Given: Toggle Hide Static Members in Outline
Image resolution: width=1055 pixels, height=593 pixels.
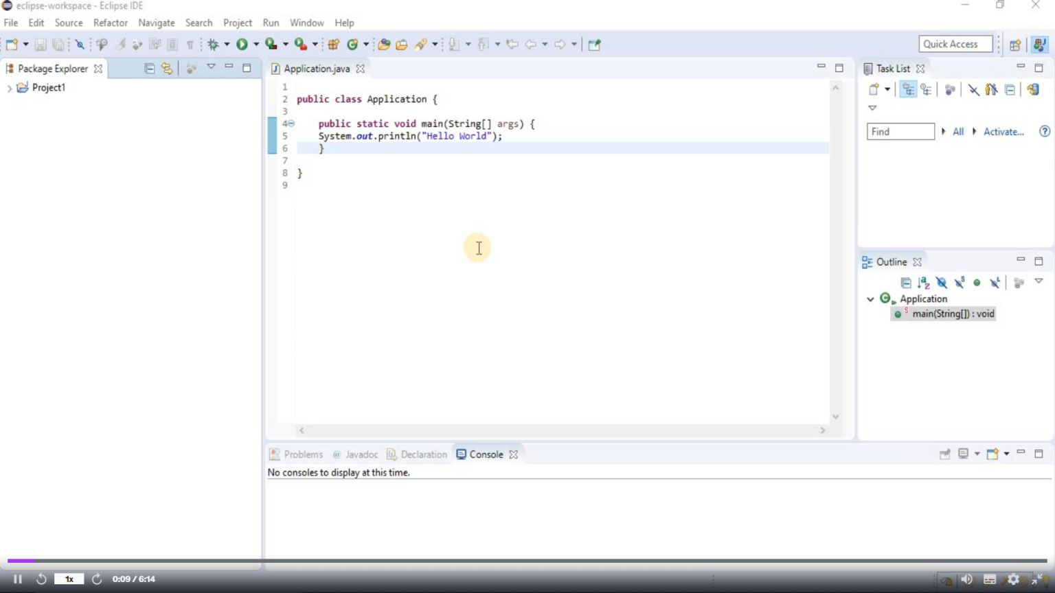Looking at the screenshot, I should click(960, 283).
